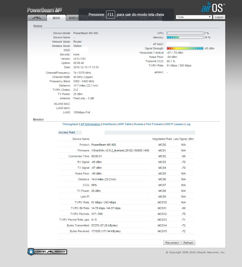Click the Logout button
The width and height of the screenshot is (242, 267).
click(x=219, y=17)
